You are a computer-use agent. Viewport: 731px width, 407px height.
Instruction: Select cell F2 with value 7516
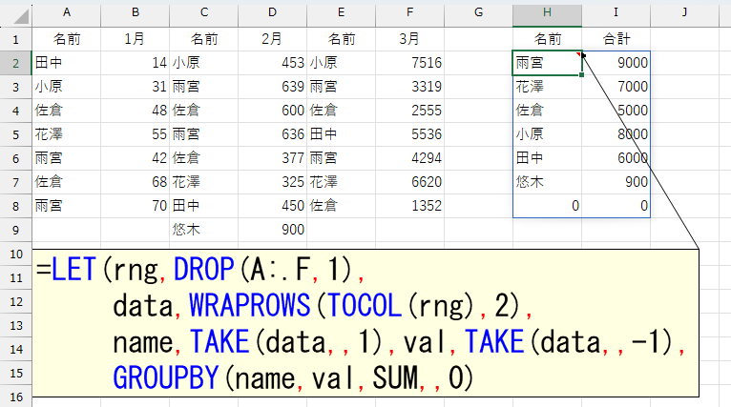(409, 63)
